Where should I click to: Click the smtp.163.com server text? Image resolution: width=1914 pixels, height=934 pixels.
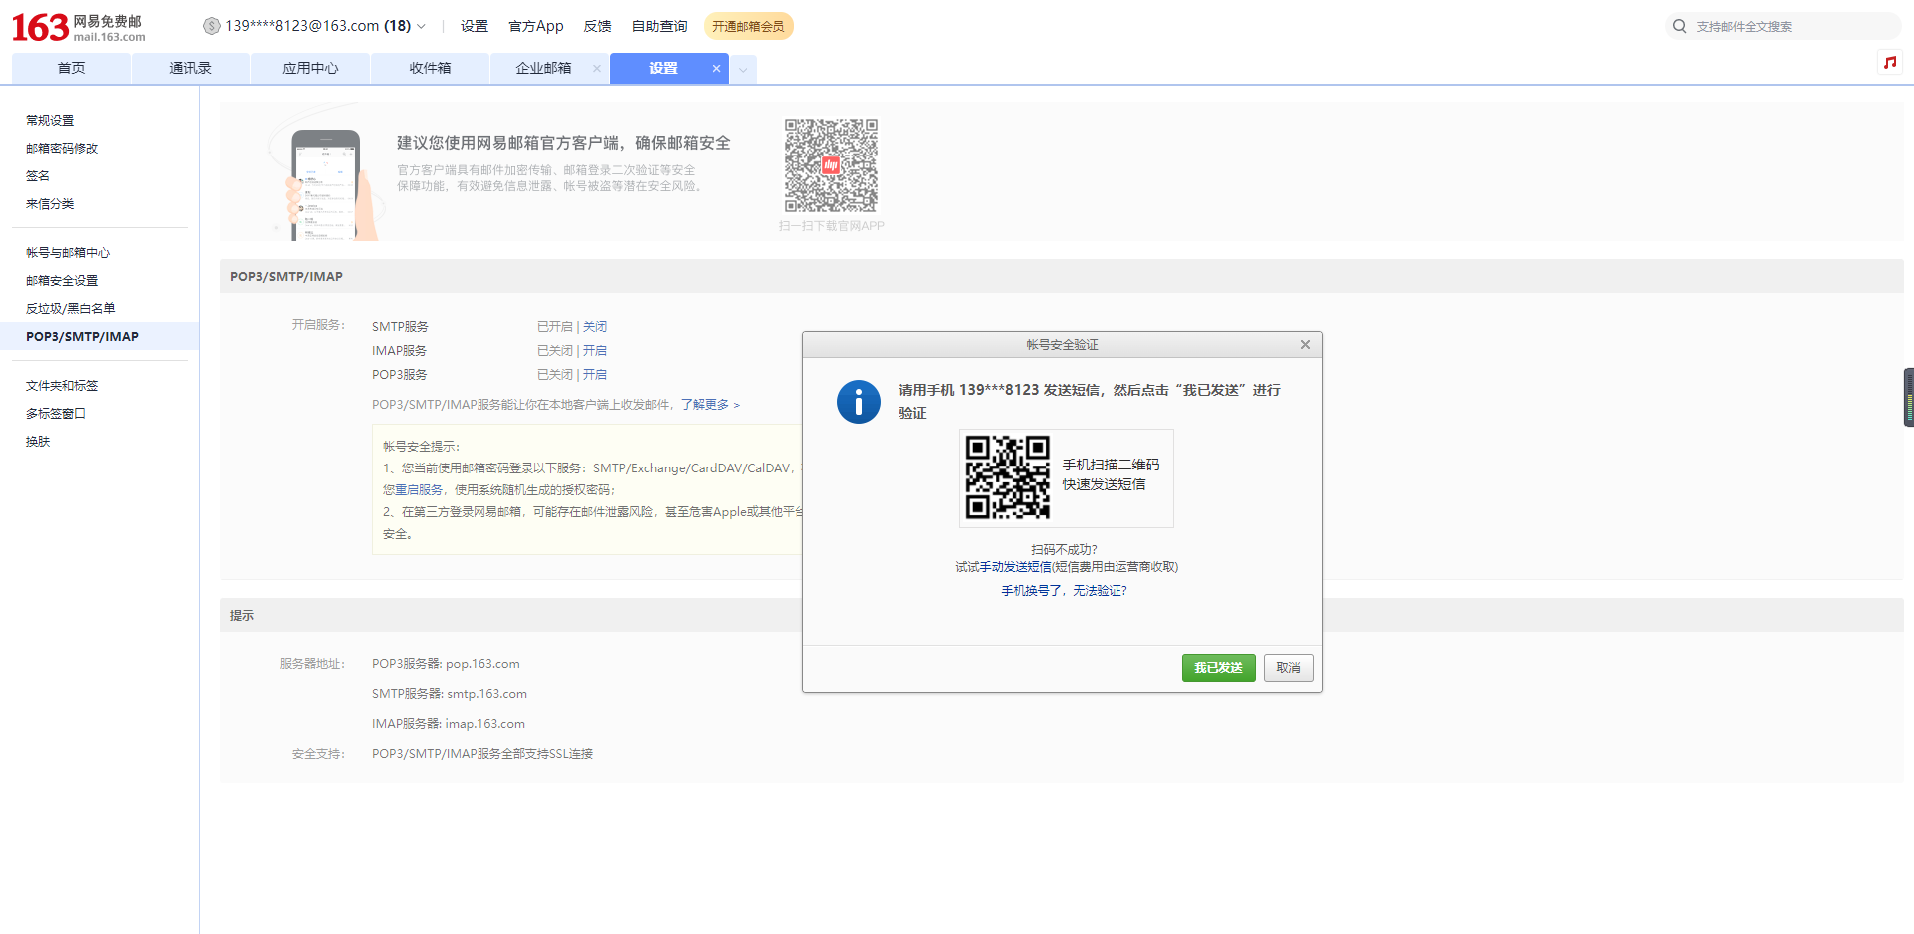pos(487,694)
